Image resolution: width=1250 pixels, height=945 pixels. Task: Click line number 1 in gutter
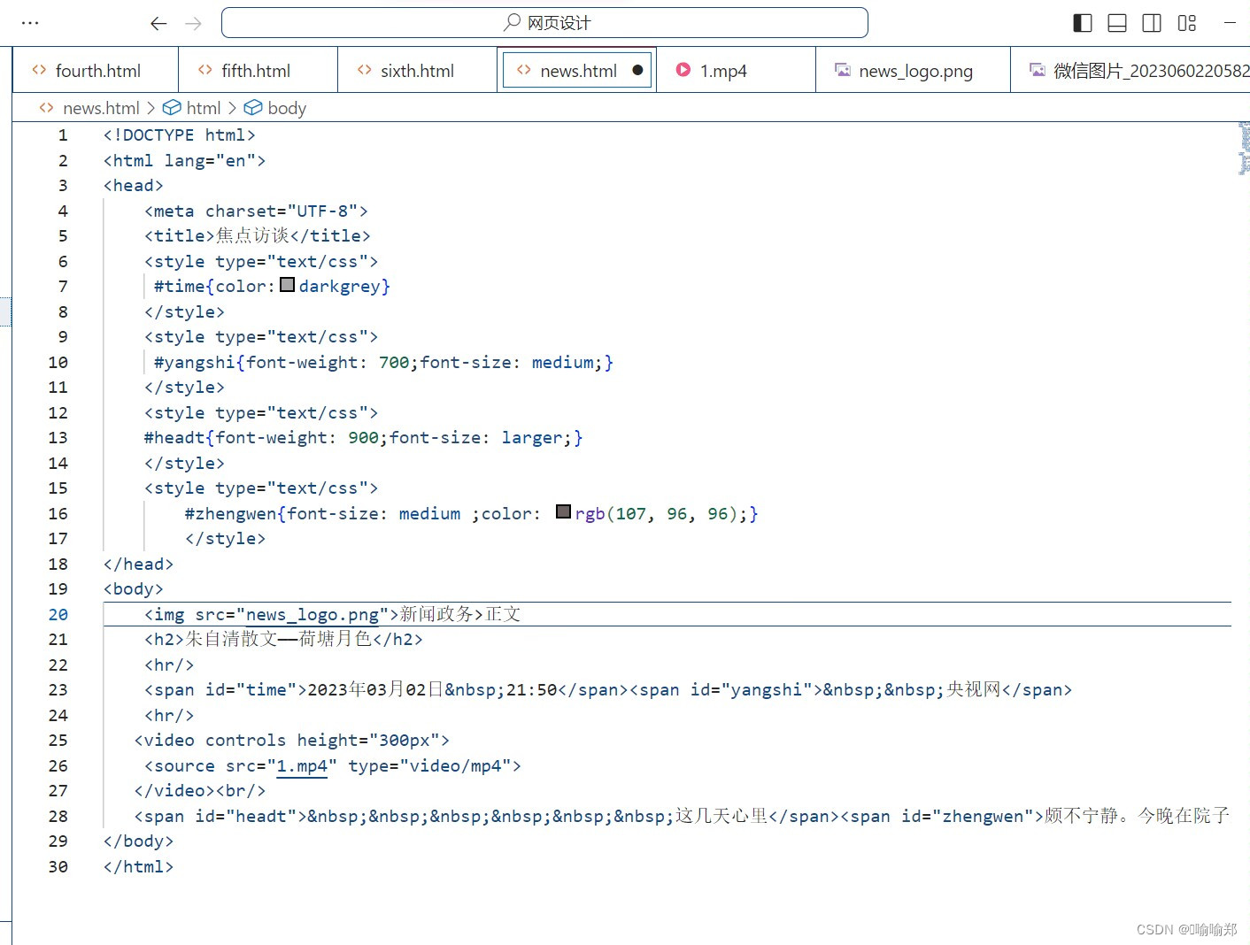(63, 135)
